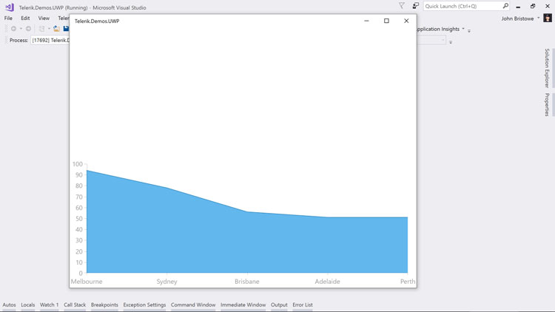
Task: Click the notifications flag icon in title bar
Action: pos(402,6)
